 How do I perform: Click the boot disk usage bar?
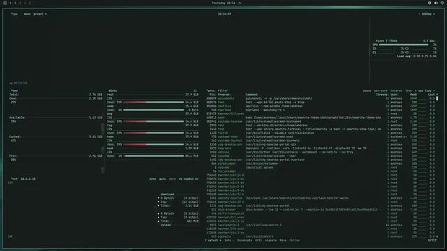pyautogui.click(x=154, y=156)
